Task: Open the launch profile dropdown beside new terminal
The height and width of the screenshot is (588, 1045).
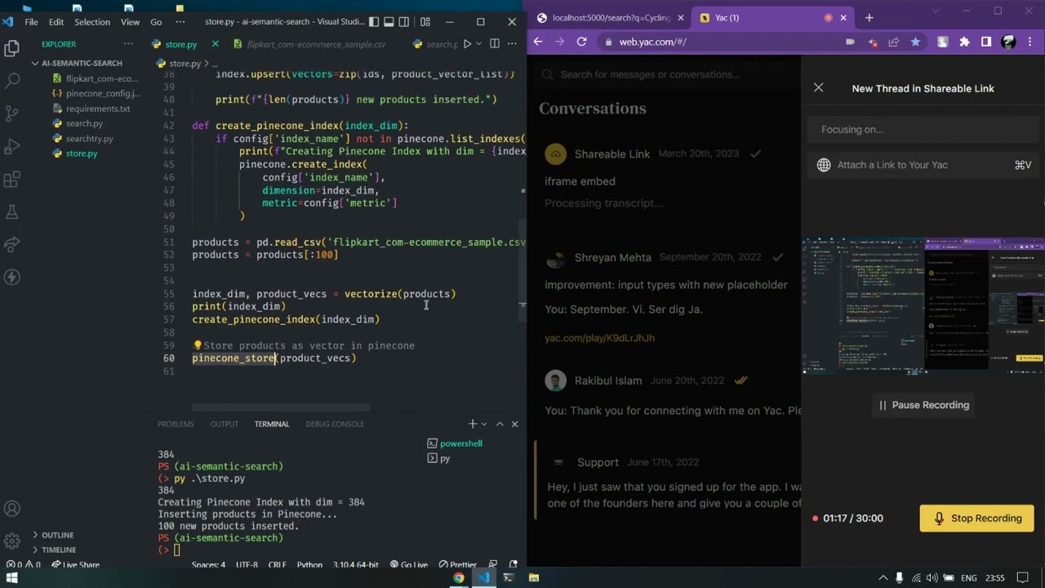Action: click(484, 424)
